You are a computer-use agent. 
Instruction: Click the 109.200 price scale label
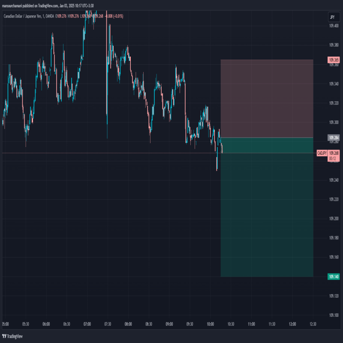[334, 219]
